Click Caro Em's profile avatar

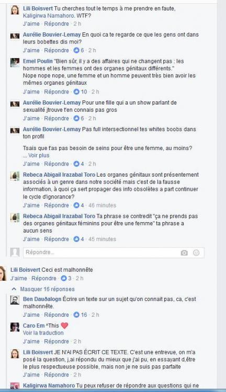[x=15, y=327]
